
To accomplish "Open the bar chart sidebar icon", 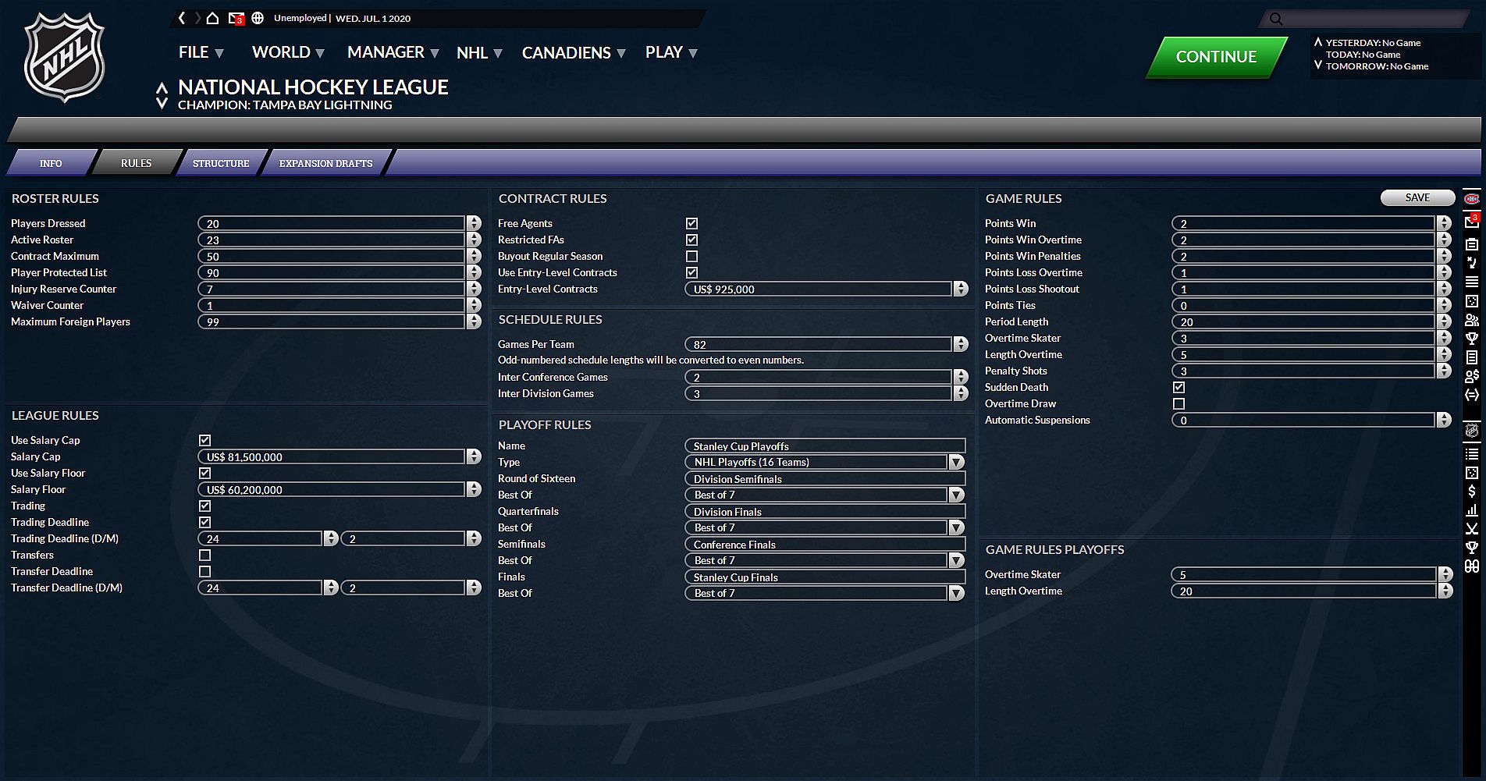I will [1472, 510].
